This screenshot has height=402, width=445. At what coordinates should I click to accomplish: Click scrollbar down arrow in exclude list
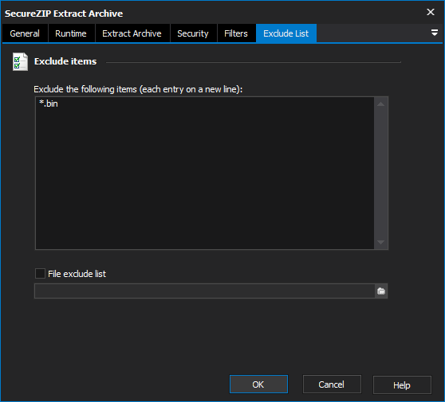tap(381, 242)
